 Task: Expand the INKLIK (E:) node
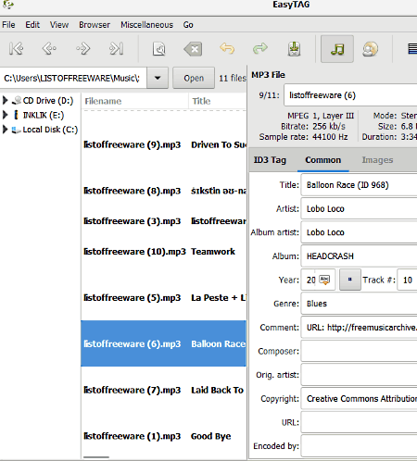pos(5,115)
